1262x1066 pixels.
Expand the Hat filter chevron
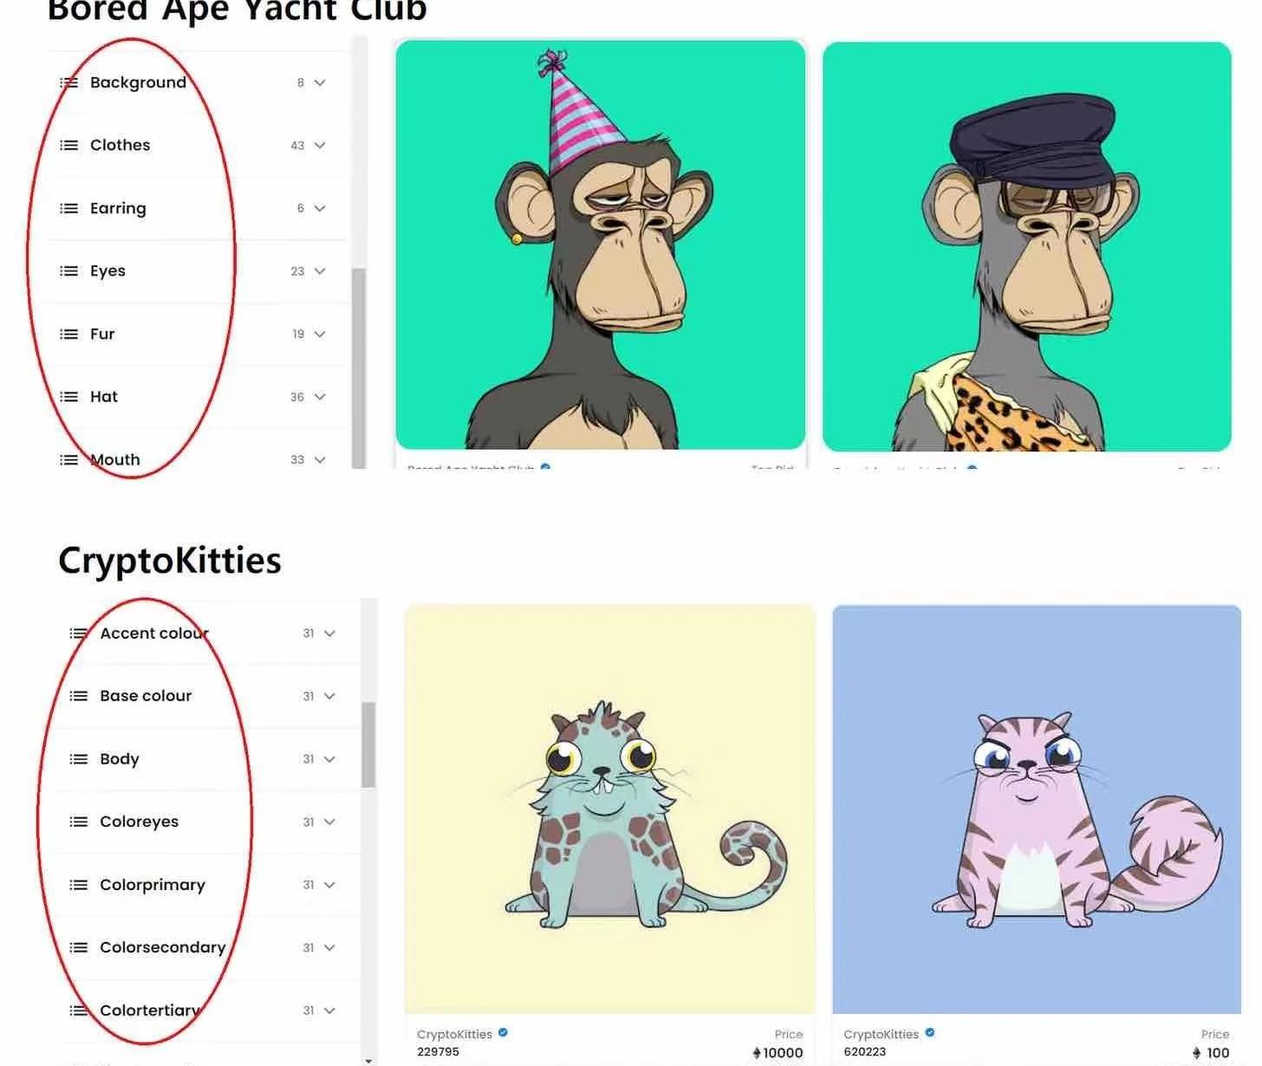pyautogui.click(x=320, y=397)
